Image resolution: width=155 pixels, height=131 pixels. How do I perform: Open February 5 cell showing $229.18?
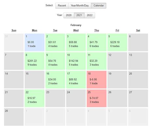click(x=117, y=43)
